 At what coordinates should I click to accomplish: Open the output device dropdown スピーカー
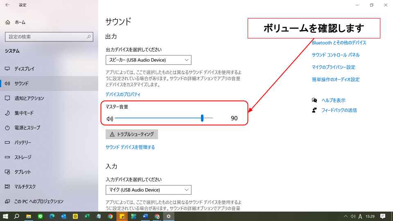pyautogui.click(x=148, y=60)
